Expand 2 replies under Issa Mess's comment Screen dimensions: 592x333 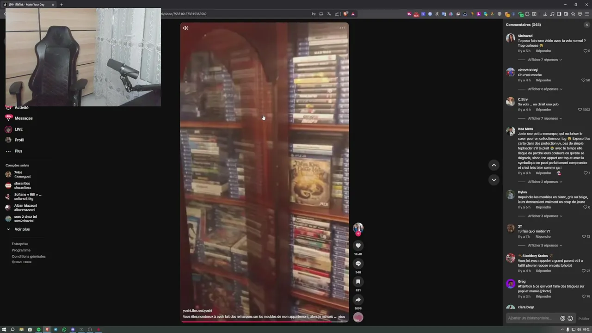click(x=545, y=182)
